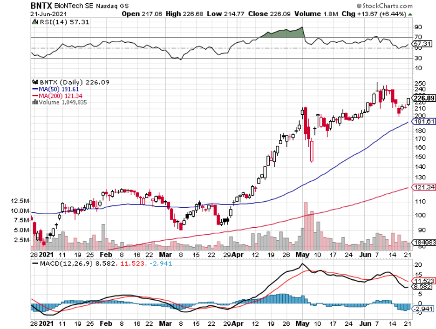Image resolution: width=436 pixels, height=329 pixels.
Task: Click the Apr label on the price chart axis
Action: coord(237,255)
